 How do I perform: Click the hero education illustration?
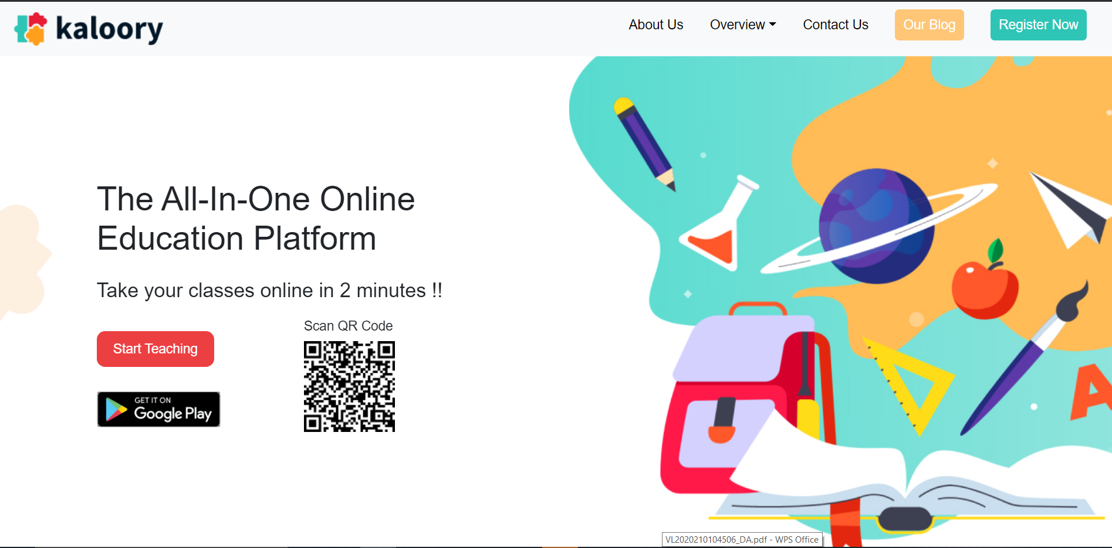click(840, 302)
